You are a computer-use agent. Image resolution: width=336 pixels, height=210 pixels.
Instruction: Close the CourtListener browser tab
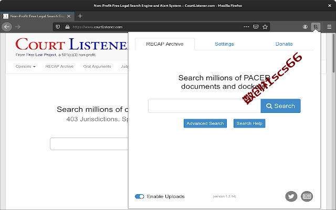point(69,16)
